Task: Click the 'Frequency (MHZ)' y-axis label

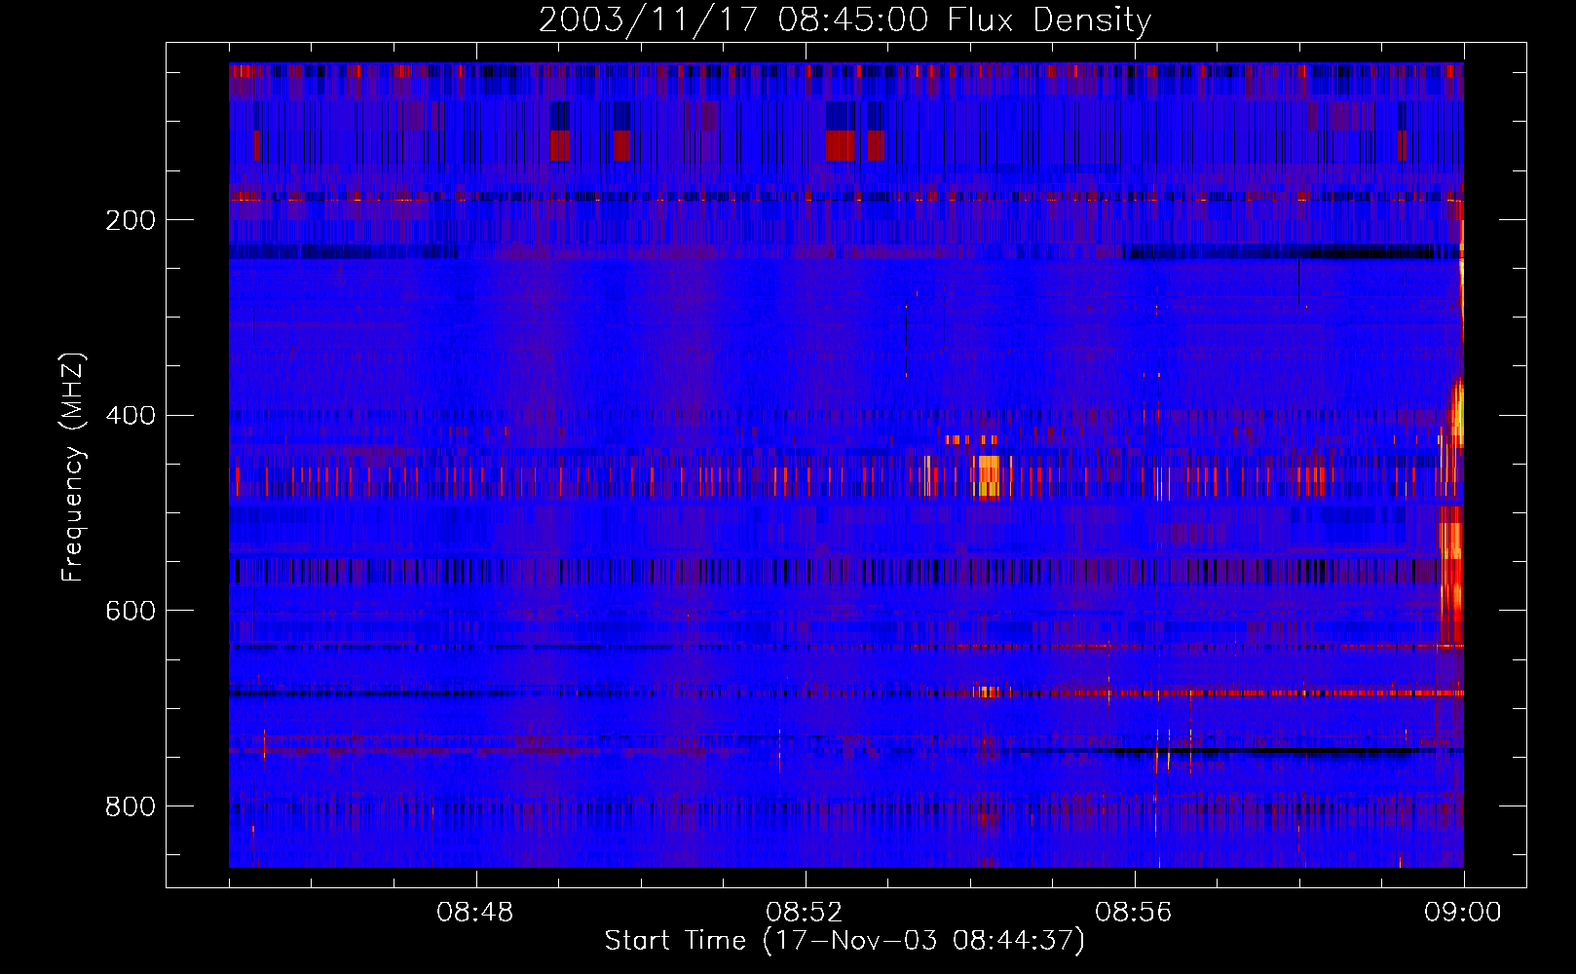Action: [72, 468]
